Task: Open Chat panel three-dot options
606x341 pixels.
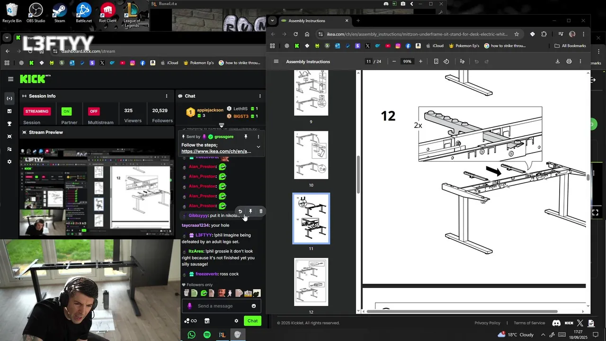Action: pos(259,96)
